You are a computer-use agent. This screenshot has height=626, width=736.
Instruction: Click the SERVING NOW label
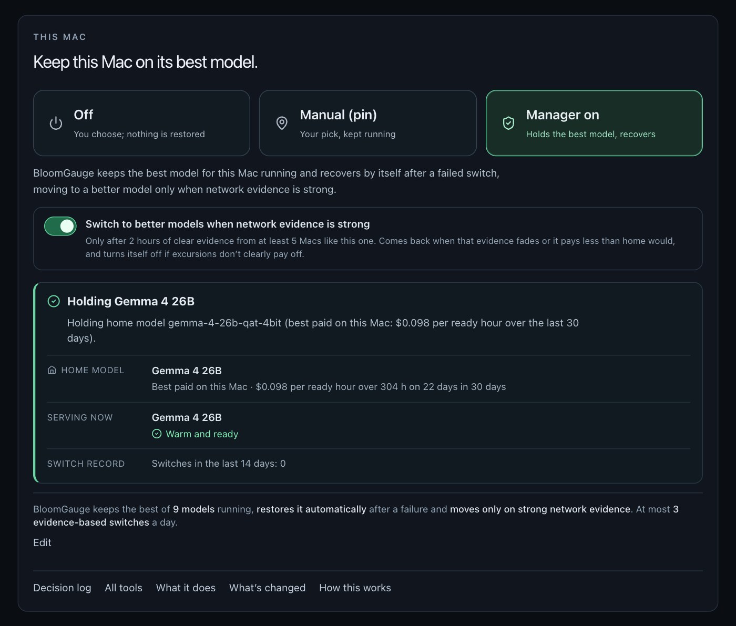(x=80, y=417)
